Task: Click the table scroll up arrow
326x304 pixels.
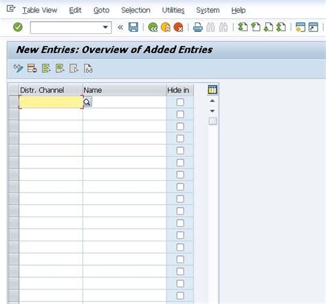Action: 213,101
